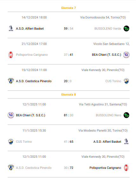Click the Polisportiva Carignano logo in the 21/12/2024 match
Viewport: 136px width, 180px height.
click(x=11, y=55)
